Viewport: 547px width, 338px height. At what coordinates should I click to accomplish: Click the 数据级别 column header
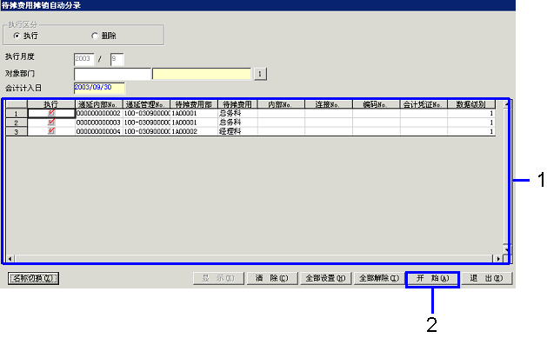[471, 104]
